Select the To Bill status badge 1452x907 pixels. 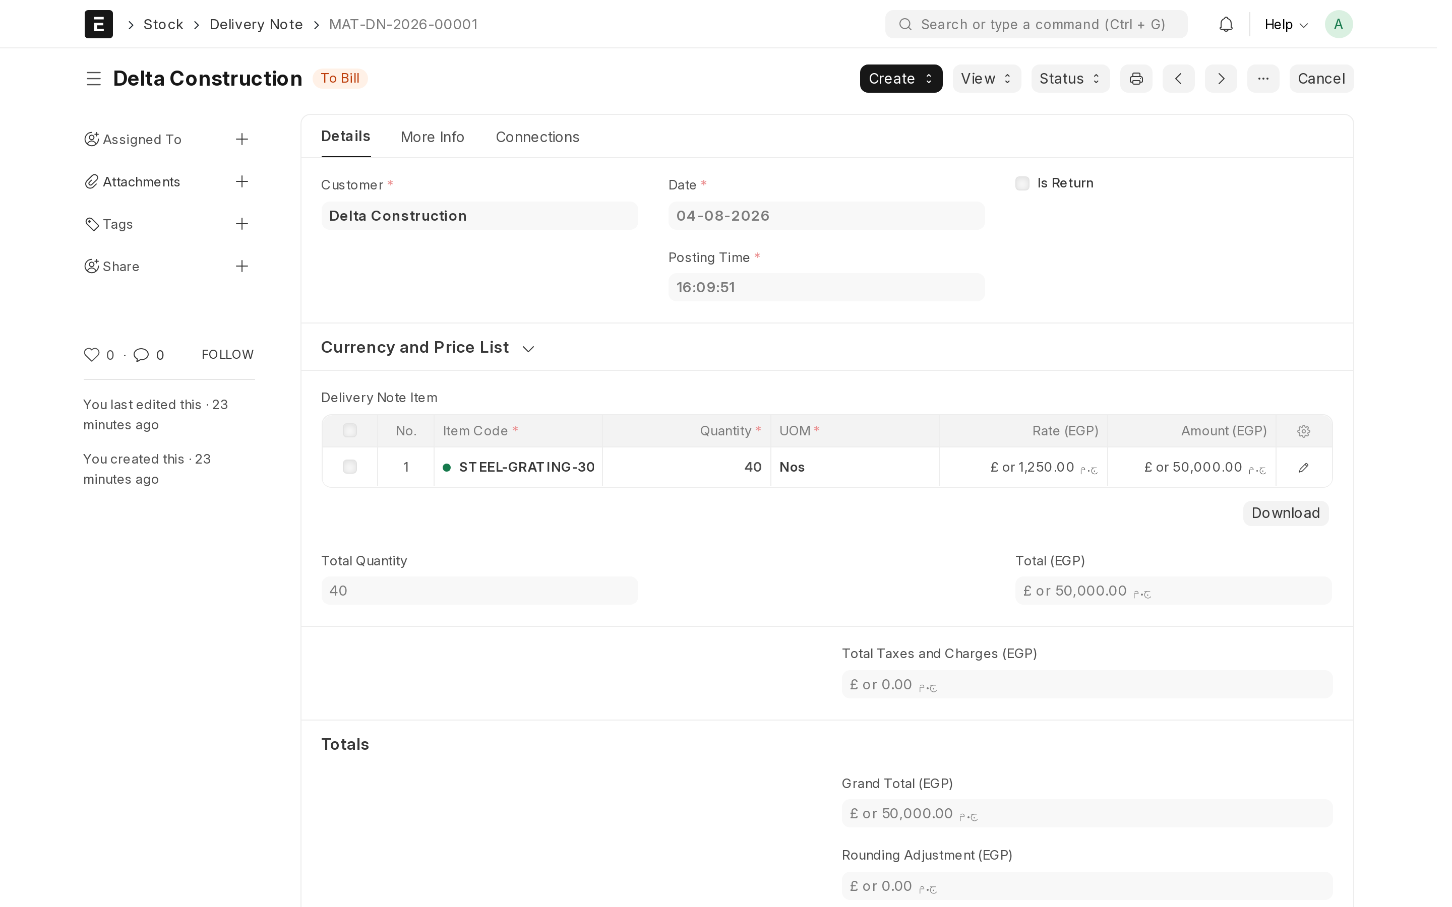pos(340,79)
